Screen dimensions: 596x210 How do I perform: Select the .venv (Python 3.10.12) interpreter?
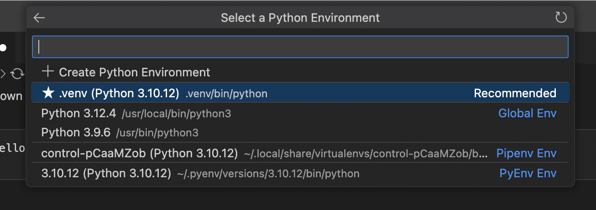[119, 93]
